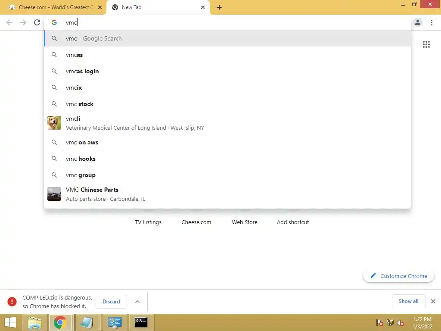Switch to the New Tab tab

coord(158,7)
